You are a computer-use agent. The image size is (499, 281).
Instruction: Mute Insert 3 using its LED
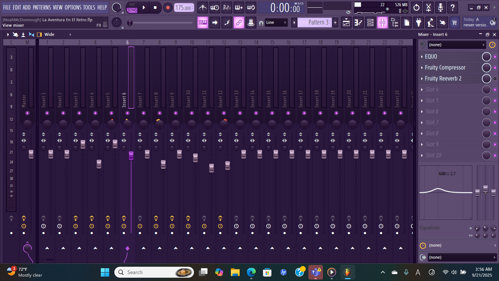pos(79,113)
